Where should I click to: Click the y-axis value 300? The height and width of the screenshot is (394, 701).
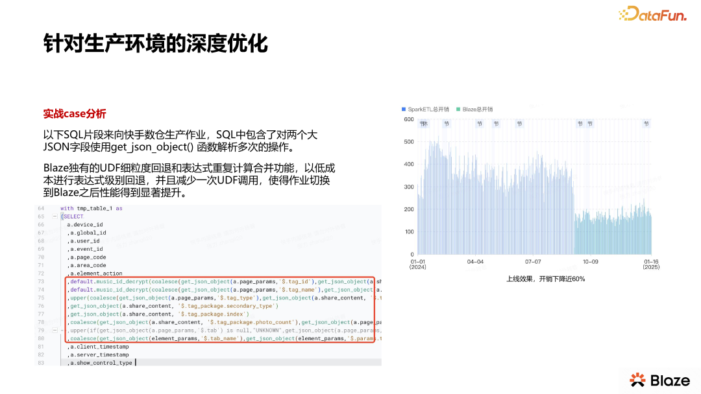coord(409,187)
